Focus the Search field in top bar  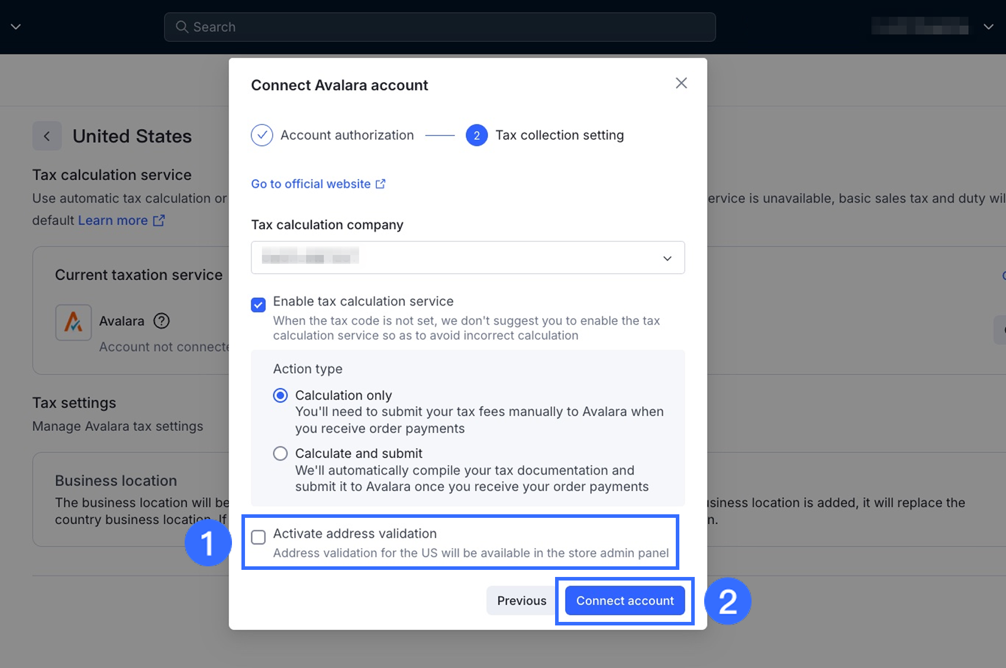[x=440, y=27]
